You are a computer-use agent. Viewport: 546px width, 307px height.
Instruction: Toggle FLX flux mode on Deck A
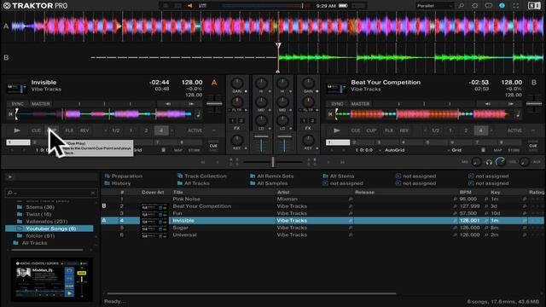coord(69,130)
